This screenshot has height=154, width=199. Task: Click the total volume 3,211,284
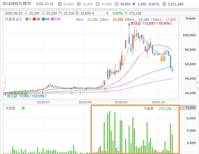175,4
